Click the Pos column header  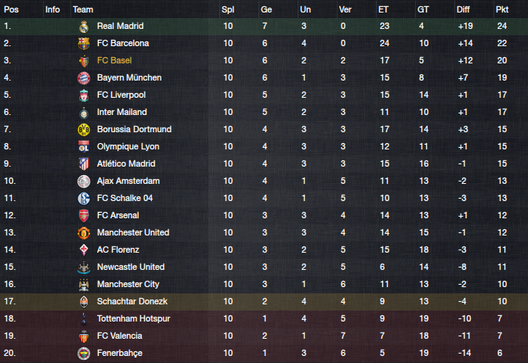tap(11, 9)
